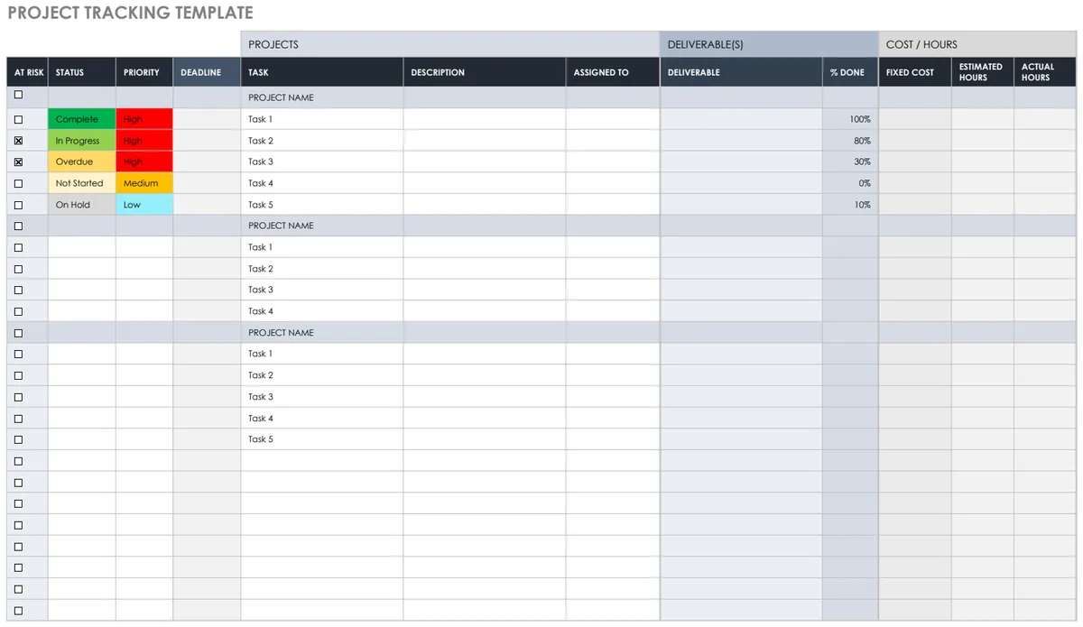Viewport: 1083px width, 627px height.
Task: Uncheck the At Risk box in the Overdue row
Action: click(x=18, y=162)
